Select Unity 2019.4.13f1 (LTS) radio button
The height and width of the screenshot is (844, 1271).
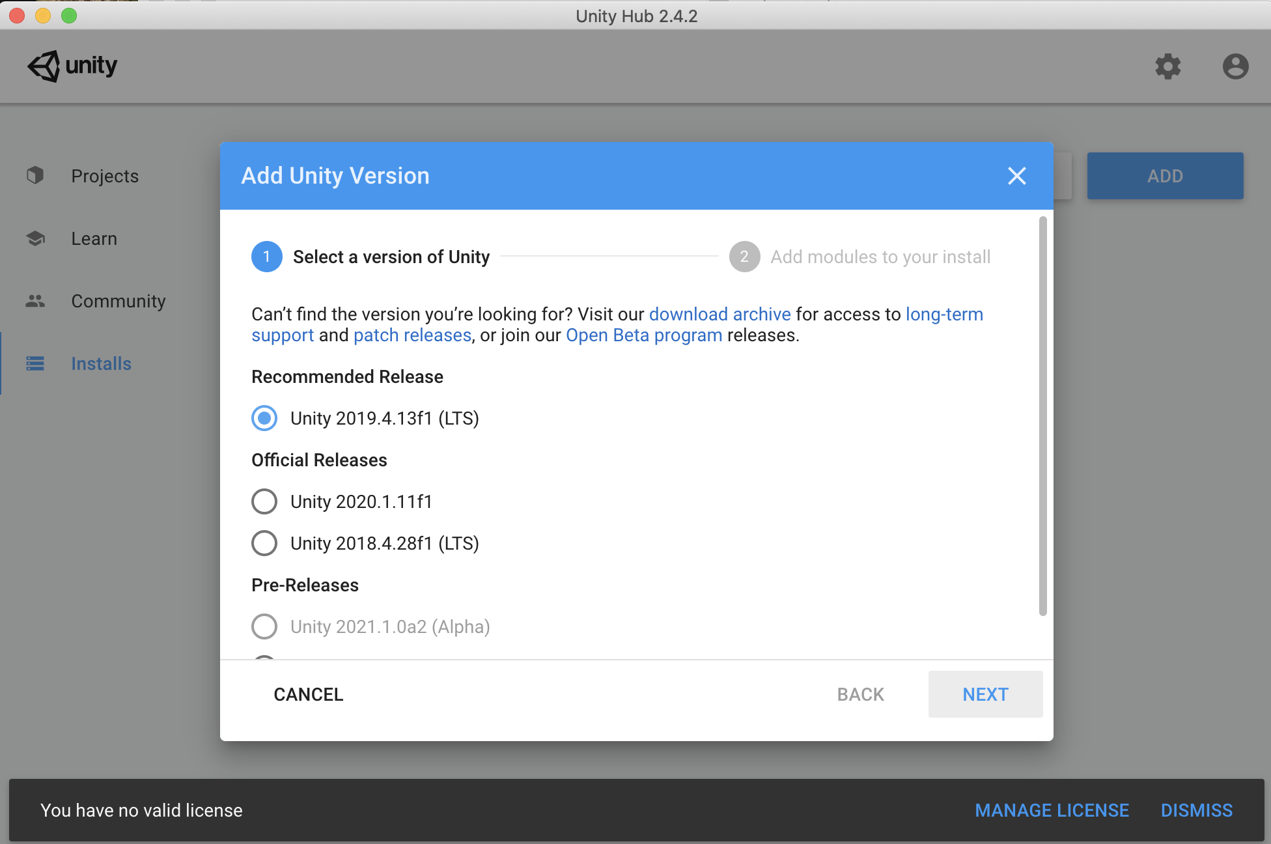(x=264, y=418)
